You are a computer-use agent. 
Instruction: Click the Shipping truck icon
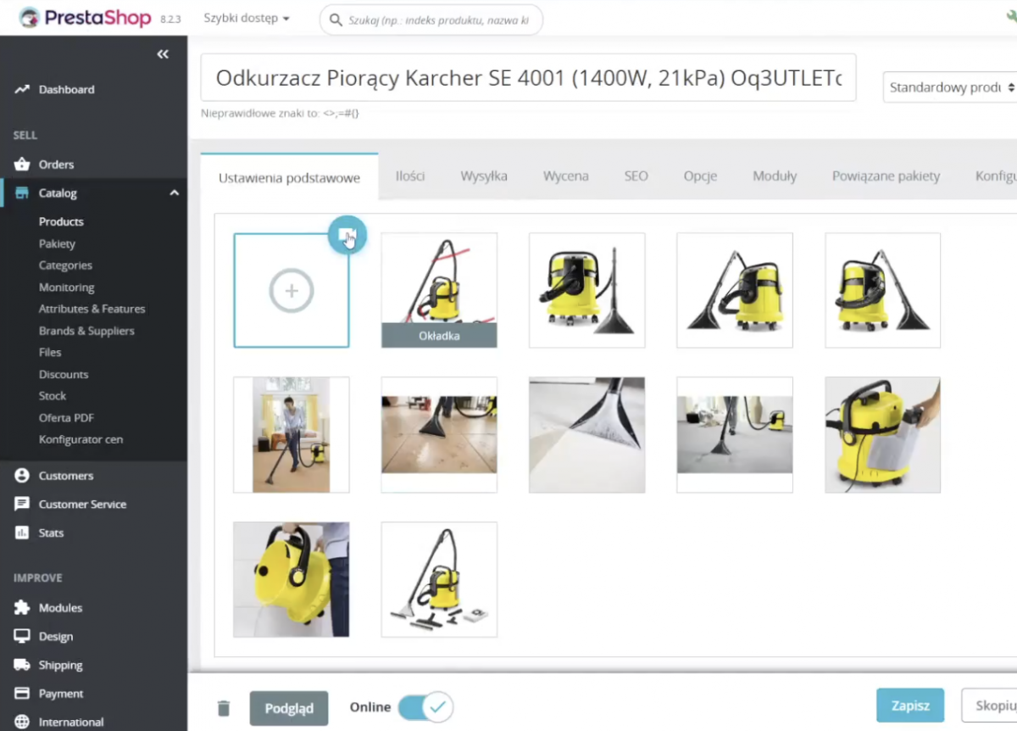point(22,665)
